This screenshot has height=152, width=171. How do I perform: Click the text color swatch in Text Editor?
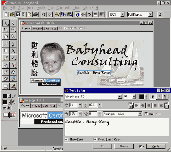click(x=141, y=97)
